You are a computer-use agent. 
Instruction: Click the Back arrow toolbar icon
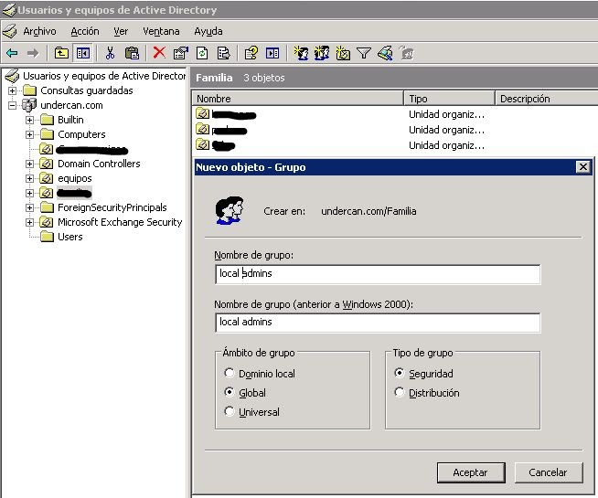pyautogui.click(x=12, y=53)
